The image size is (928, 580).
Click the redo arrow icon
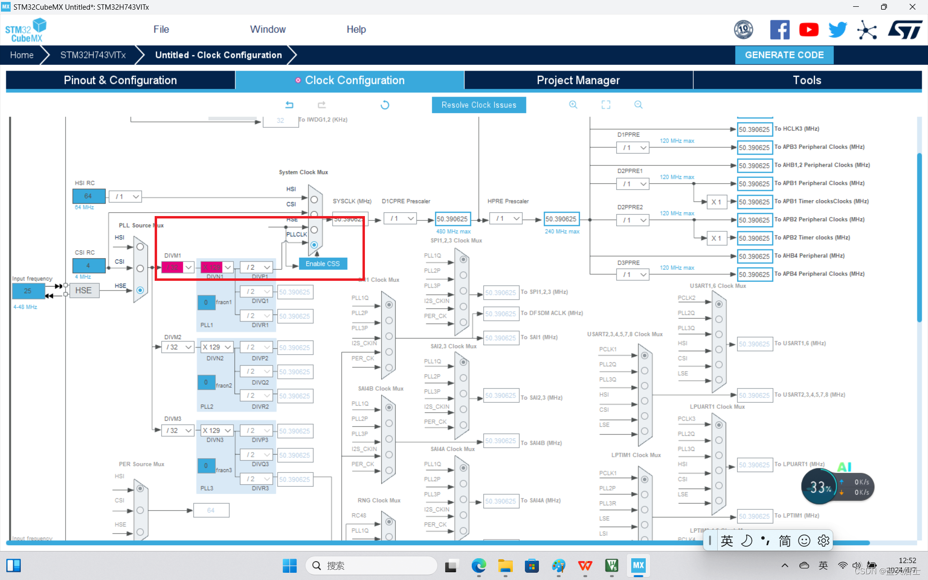(x=321, y=105)
